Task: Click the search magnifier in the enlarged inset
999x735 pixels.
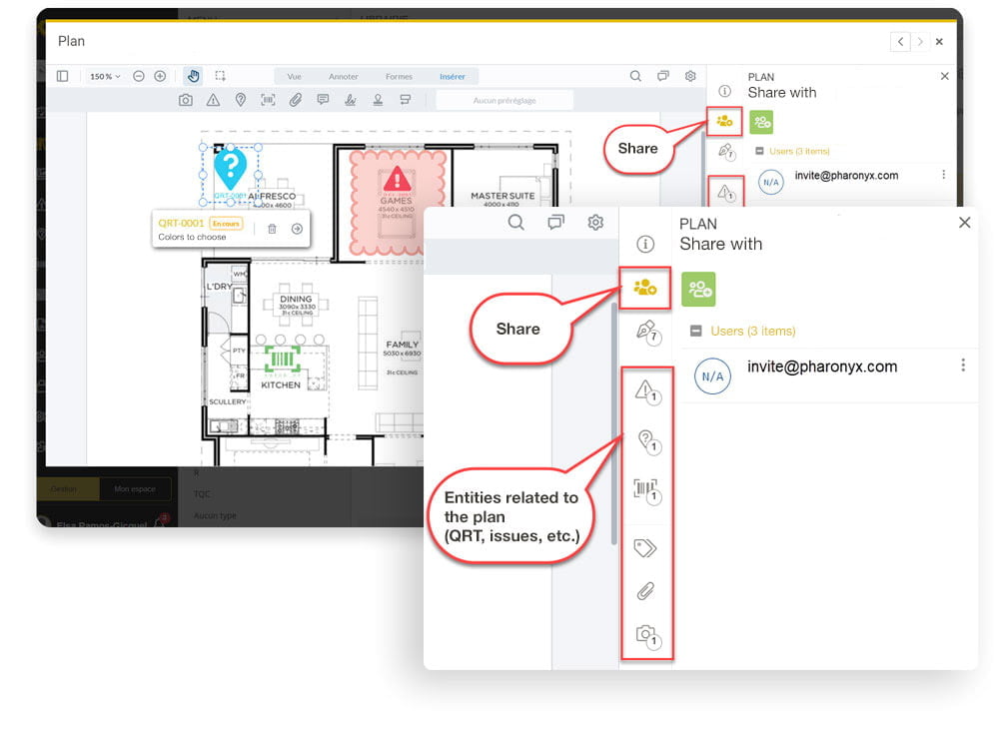Action: (x=516, y=223)
